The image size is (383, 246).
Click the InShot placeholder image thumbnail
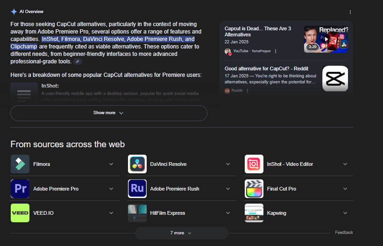[x=24, y=93]
